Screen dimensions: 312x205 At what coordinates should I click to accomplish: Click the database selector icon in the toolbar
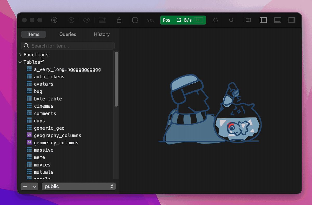tap(135, 20)
